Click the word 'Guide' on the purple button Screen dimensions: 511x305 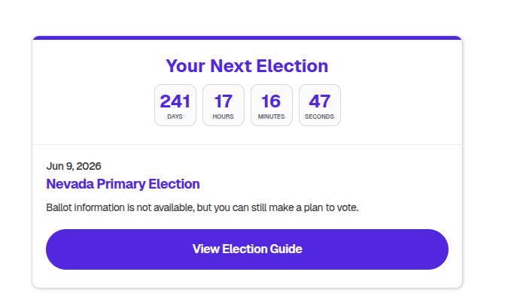(x=285, y=249)
